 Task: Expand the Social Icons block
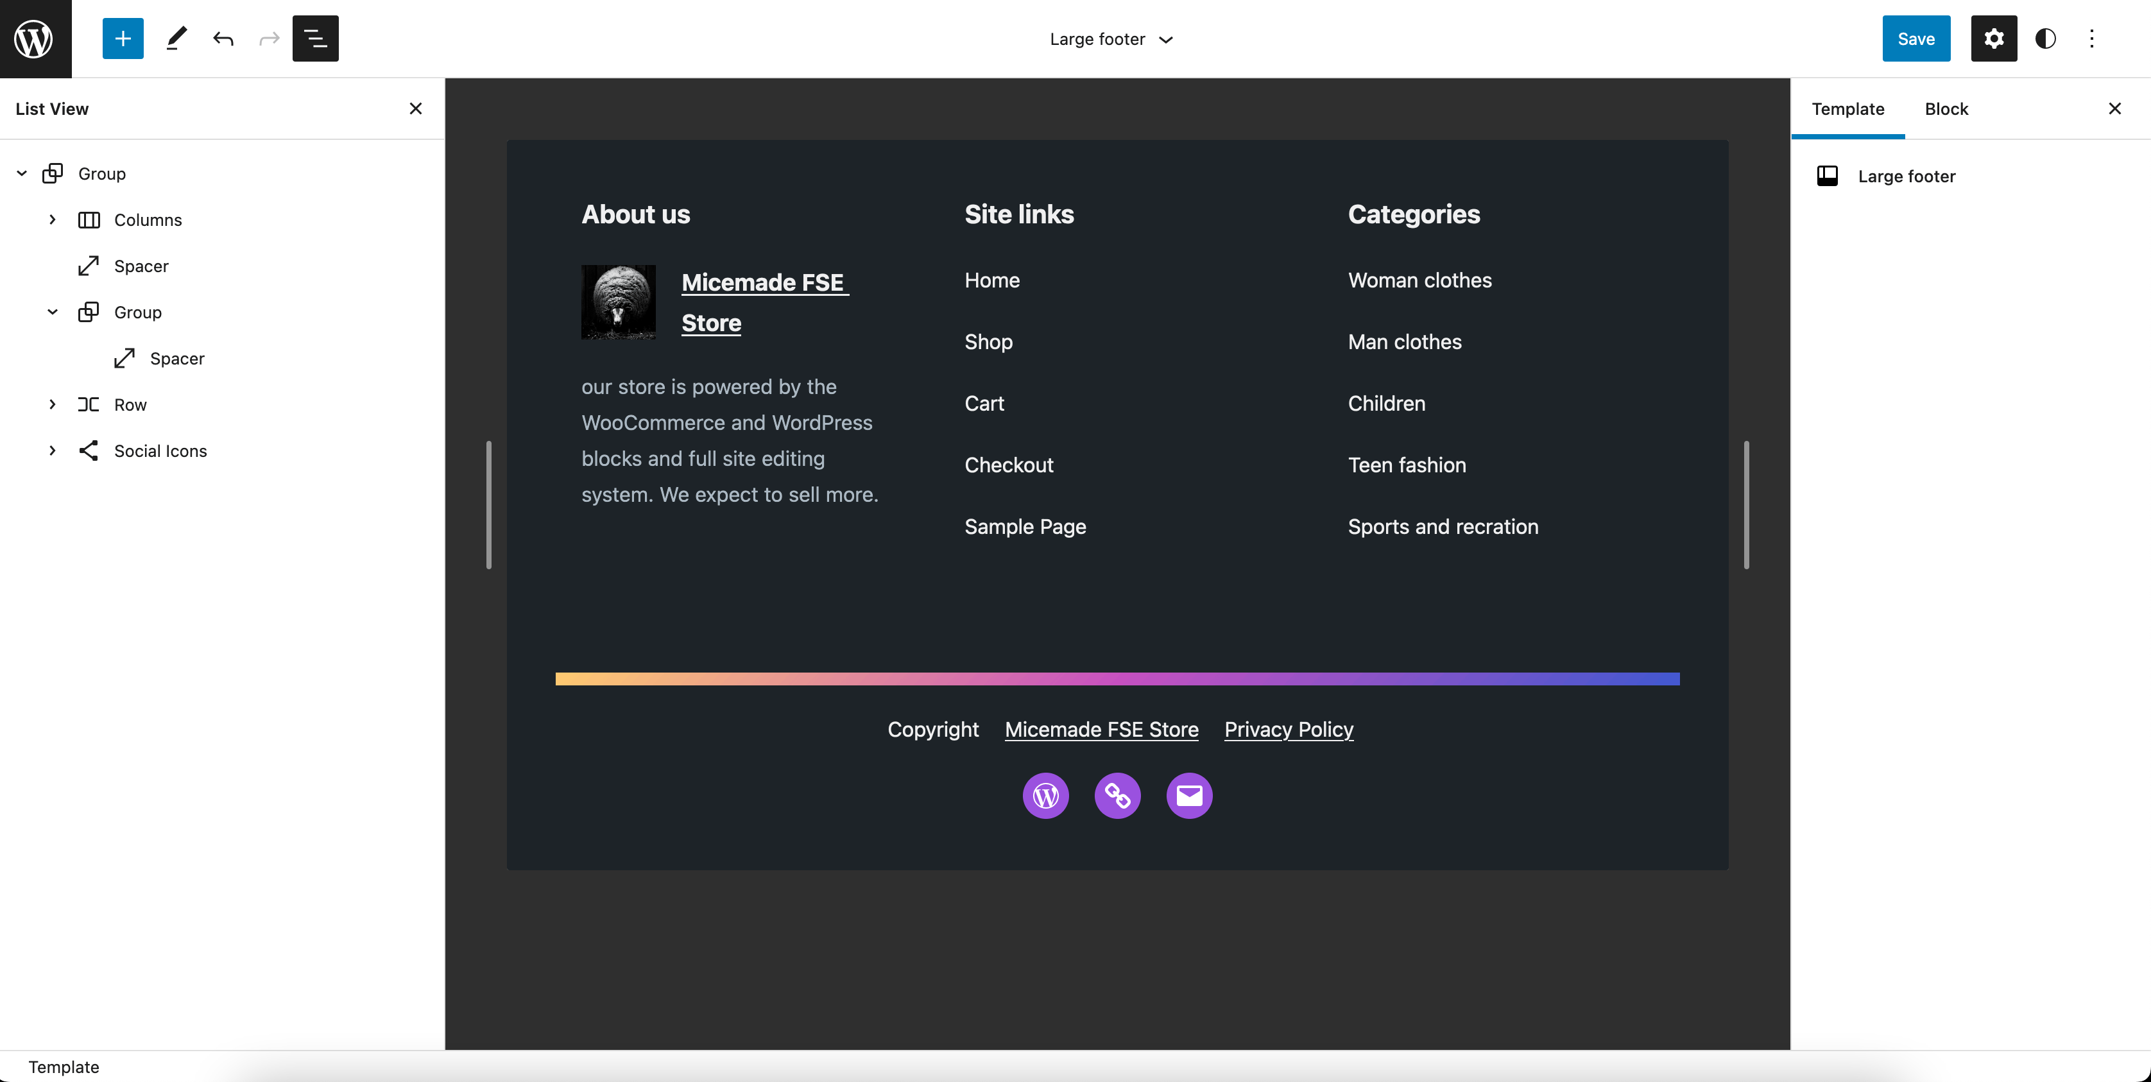pos(53,451)
